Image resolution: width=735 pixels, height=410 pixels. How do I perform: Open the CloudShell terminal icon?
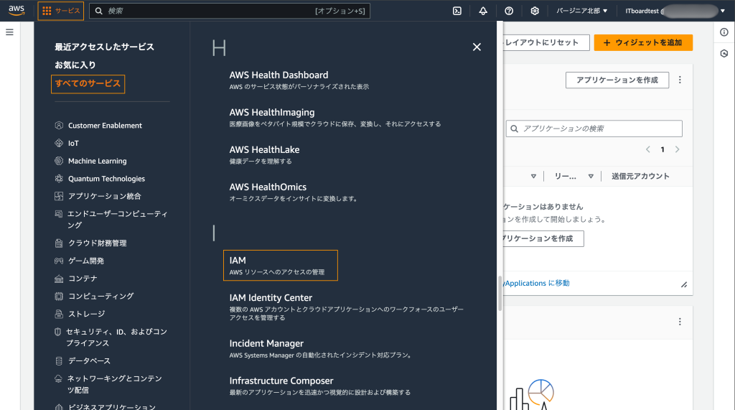[457, 11]
